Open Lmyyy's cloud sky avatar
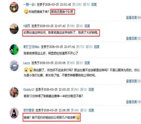This screenshot has height=124, width=141. click(x=14, y=66)
